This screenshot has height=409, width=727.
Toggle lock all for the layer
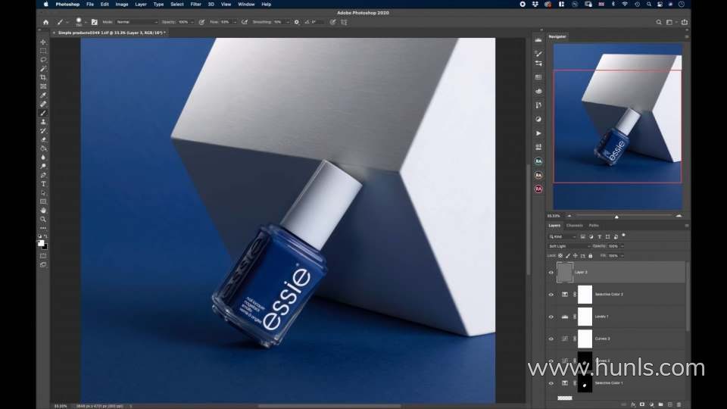(x=590, y=256)
